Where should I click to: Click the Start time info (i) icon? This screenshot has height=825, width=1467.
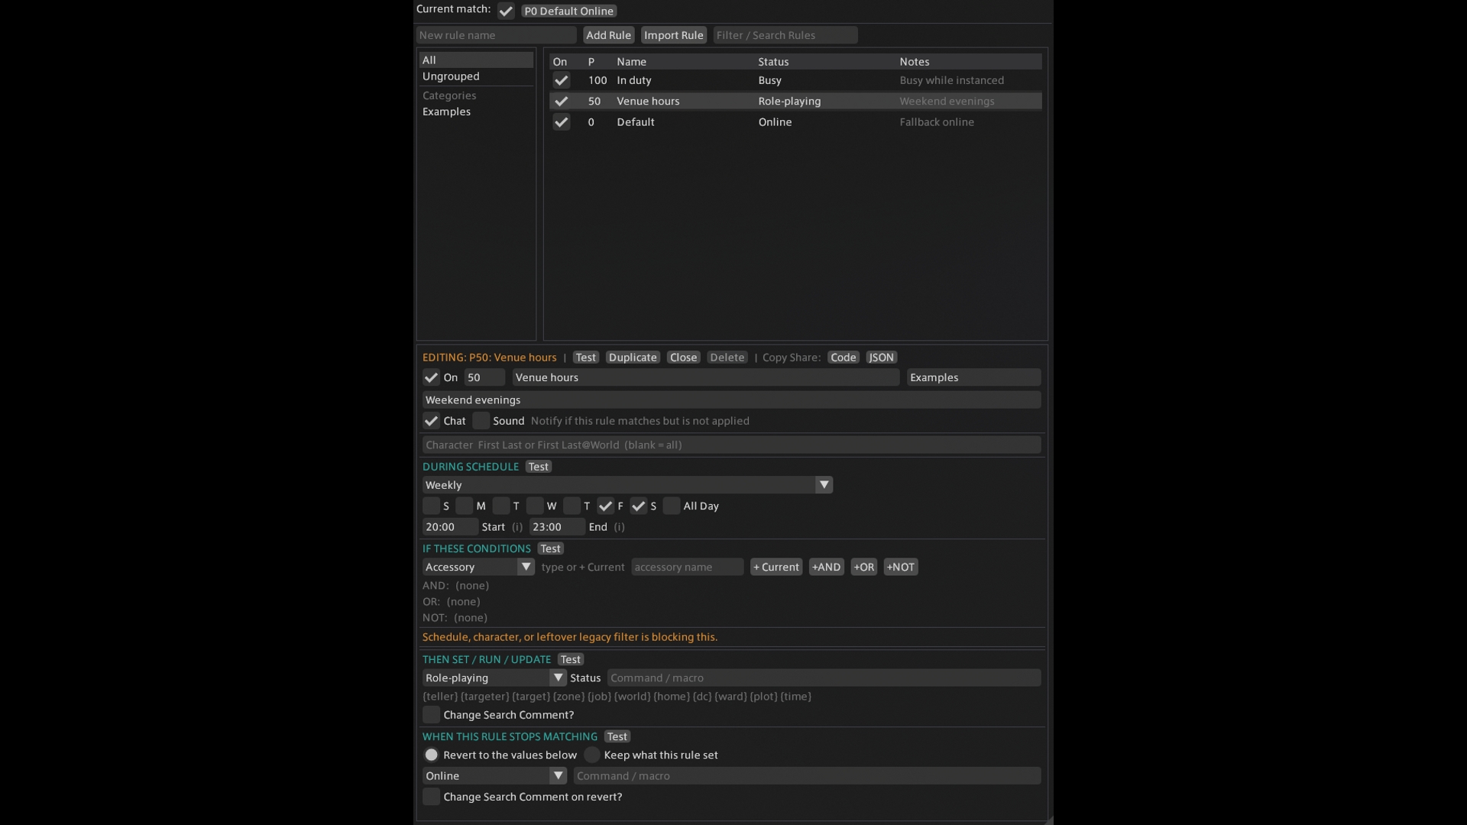pos(517,527)
